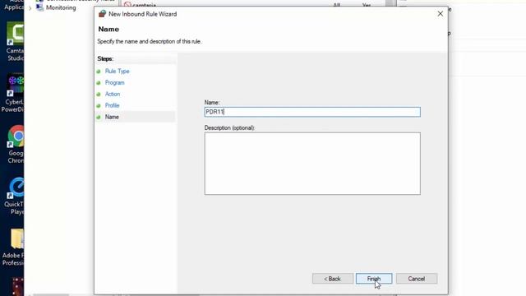Click the wizard firewall icon in title bar

click(x=102, y=14)
